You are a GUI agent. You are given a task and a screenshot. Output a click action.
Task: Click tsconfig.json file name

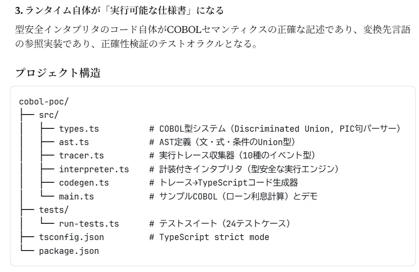72,237
